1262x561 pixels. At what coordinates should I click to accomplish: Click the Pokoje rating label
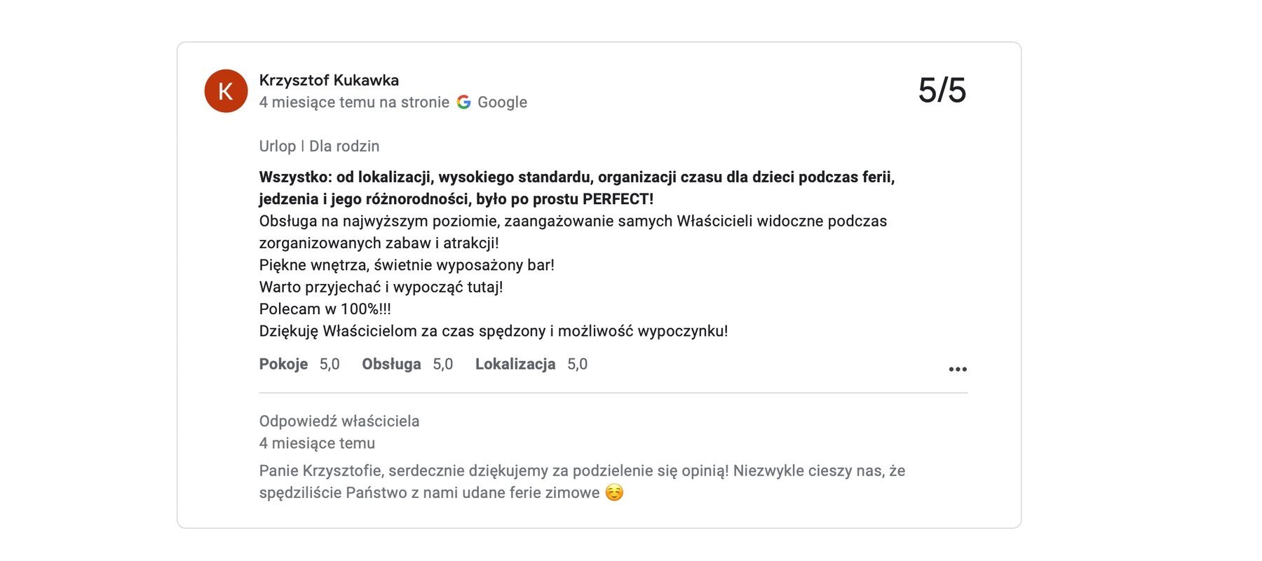click(x=283, y=364)
